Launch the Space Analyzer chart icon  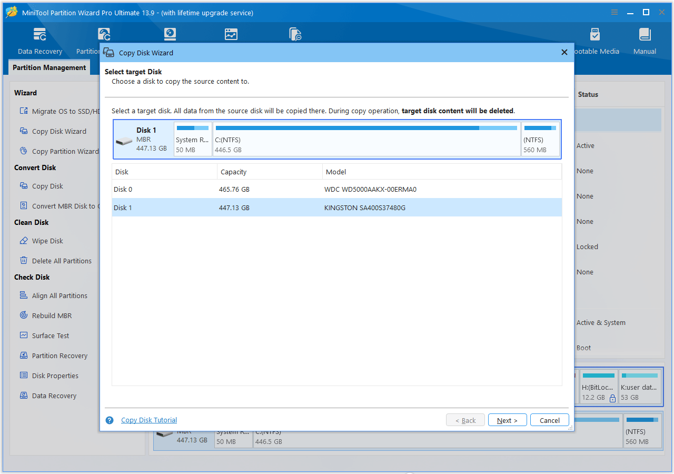click(x=231, y=35)
